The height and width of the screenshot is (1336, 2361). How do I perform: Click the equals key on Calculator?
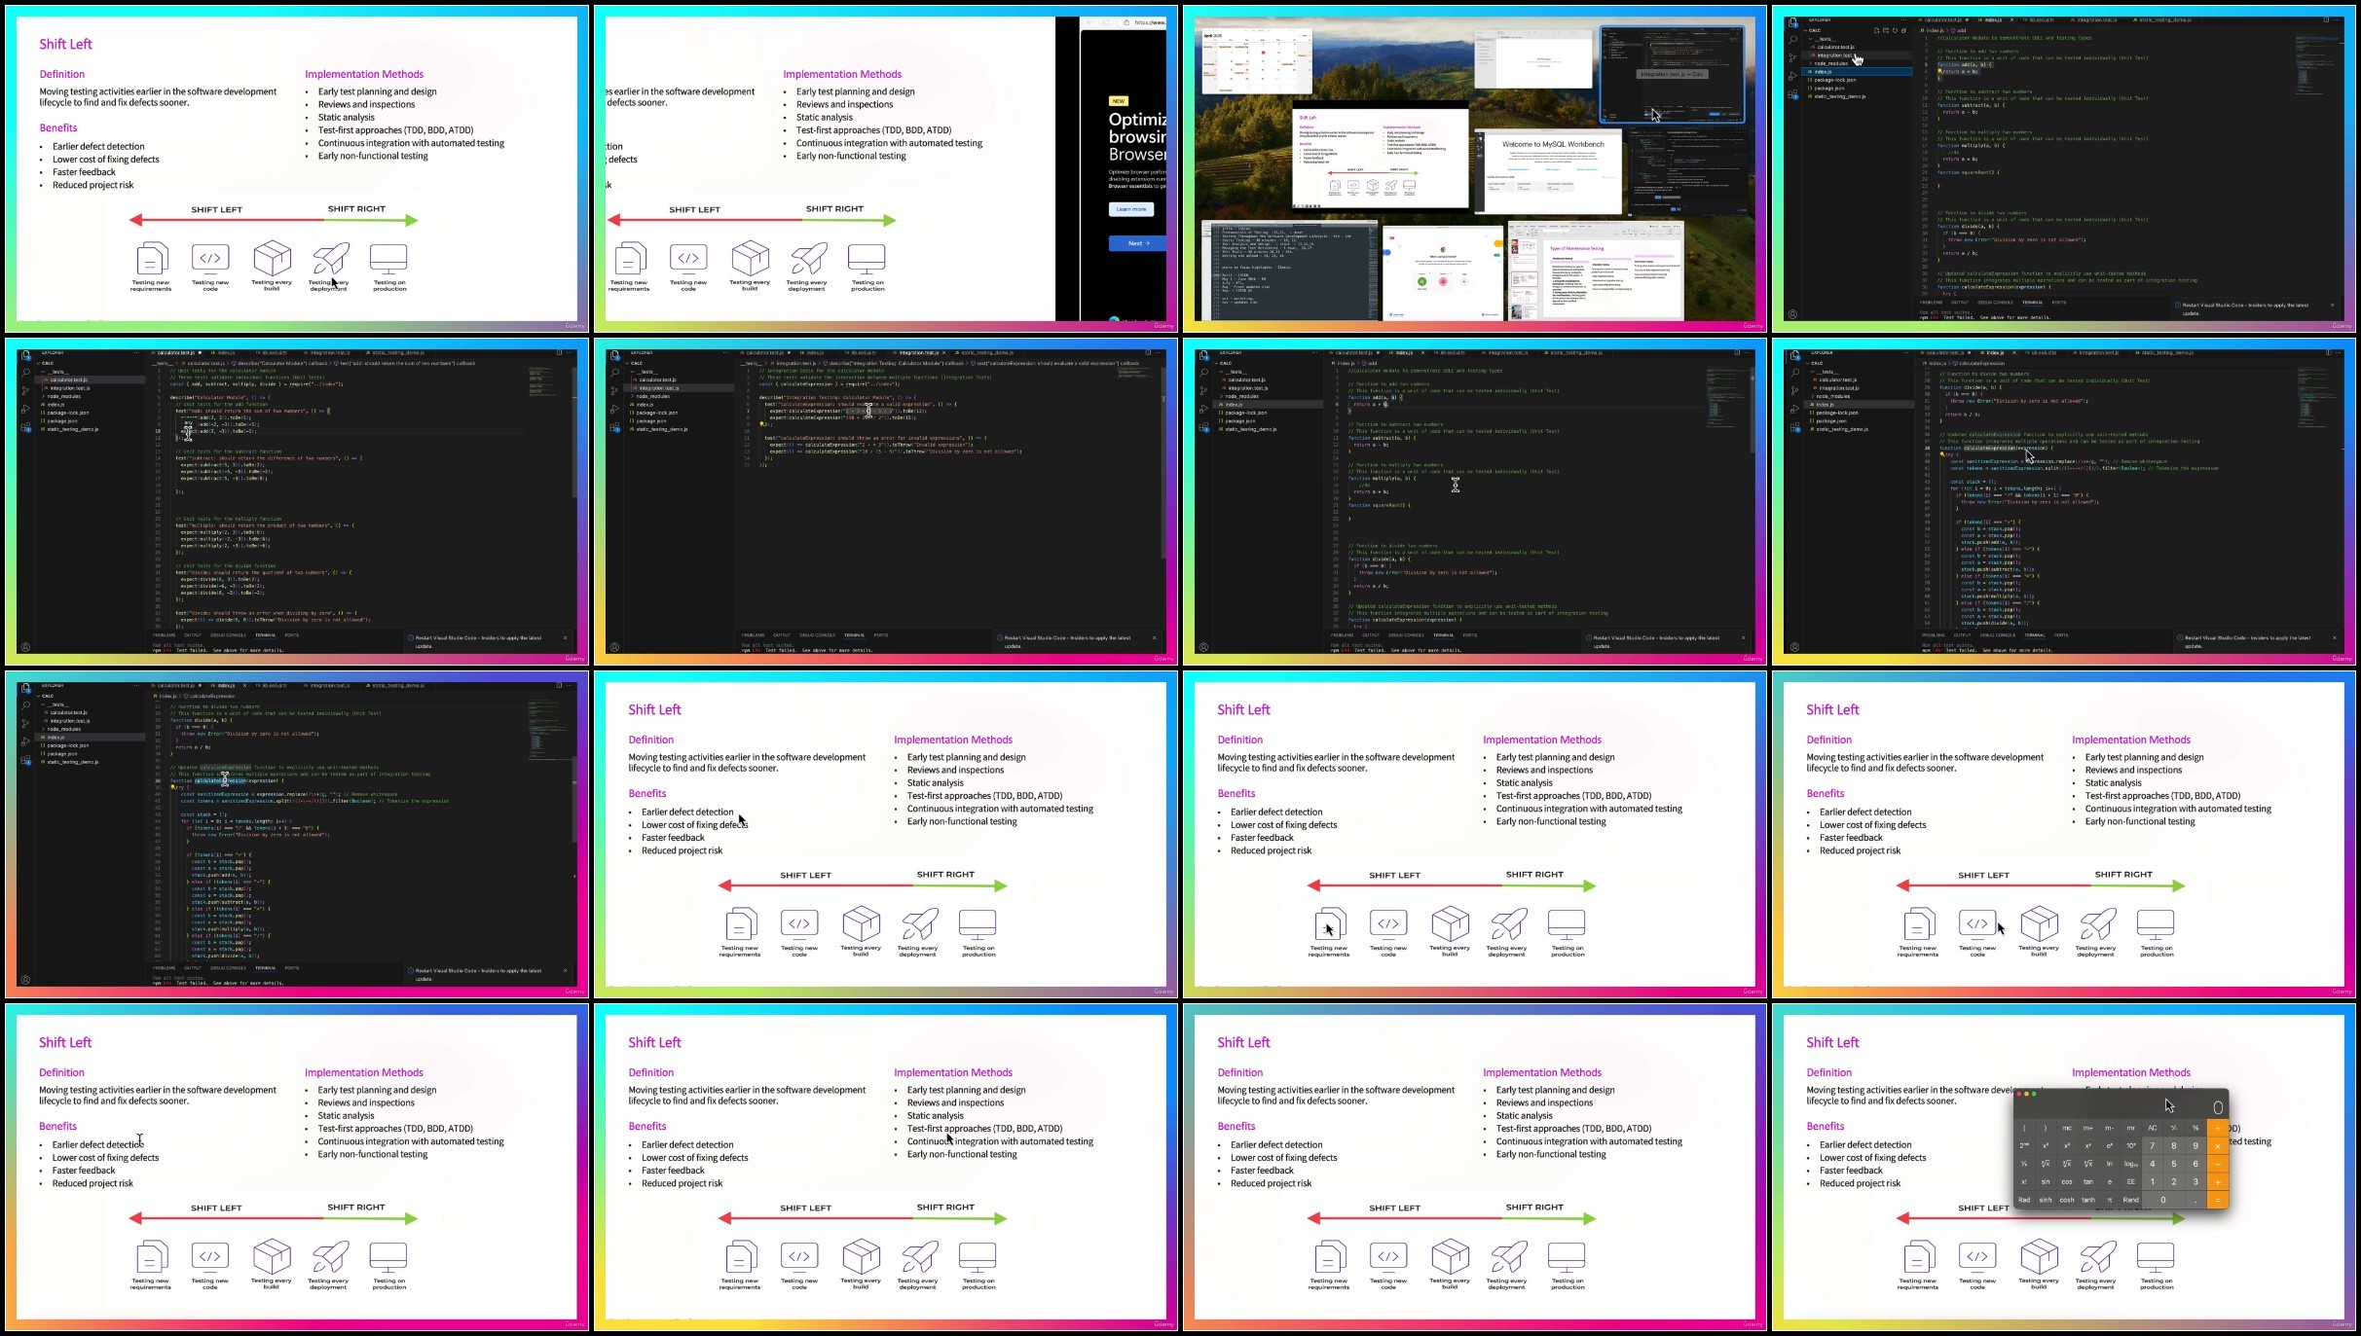(2218, 1200)
